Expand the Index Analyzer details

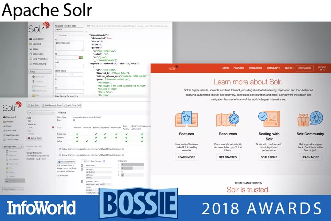point(123,149)
